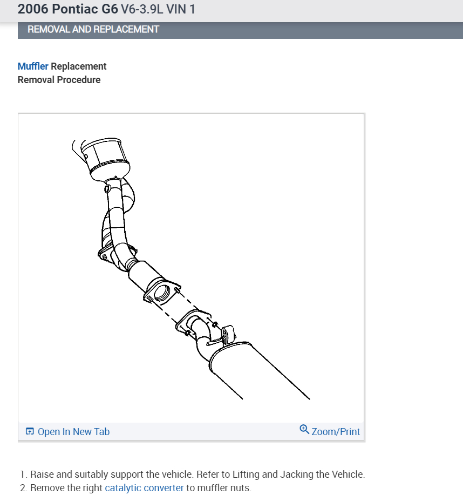Open the Muffler link in the heading
Screen dimensions: 463x495
33,66
